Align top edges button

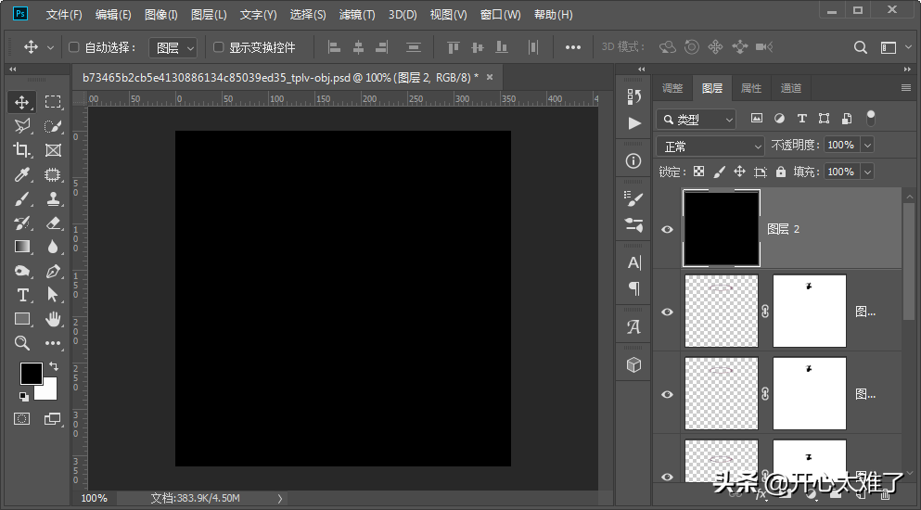pyautogui.click(x=453, y=47)
